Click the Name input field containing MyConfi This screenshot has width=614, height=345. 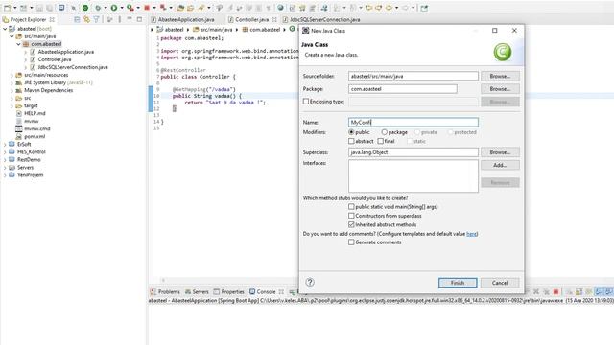click(413, 122)
